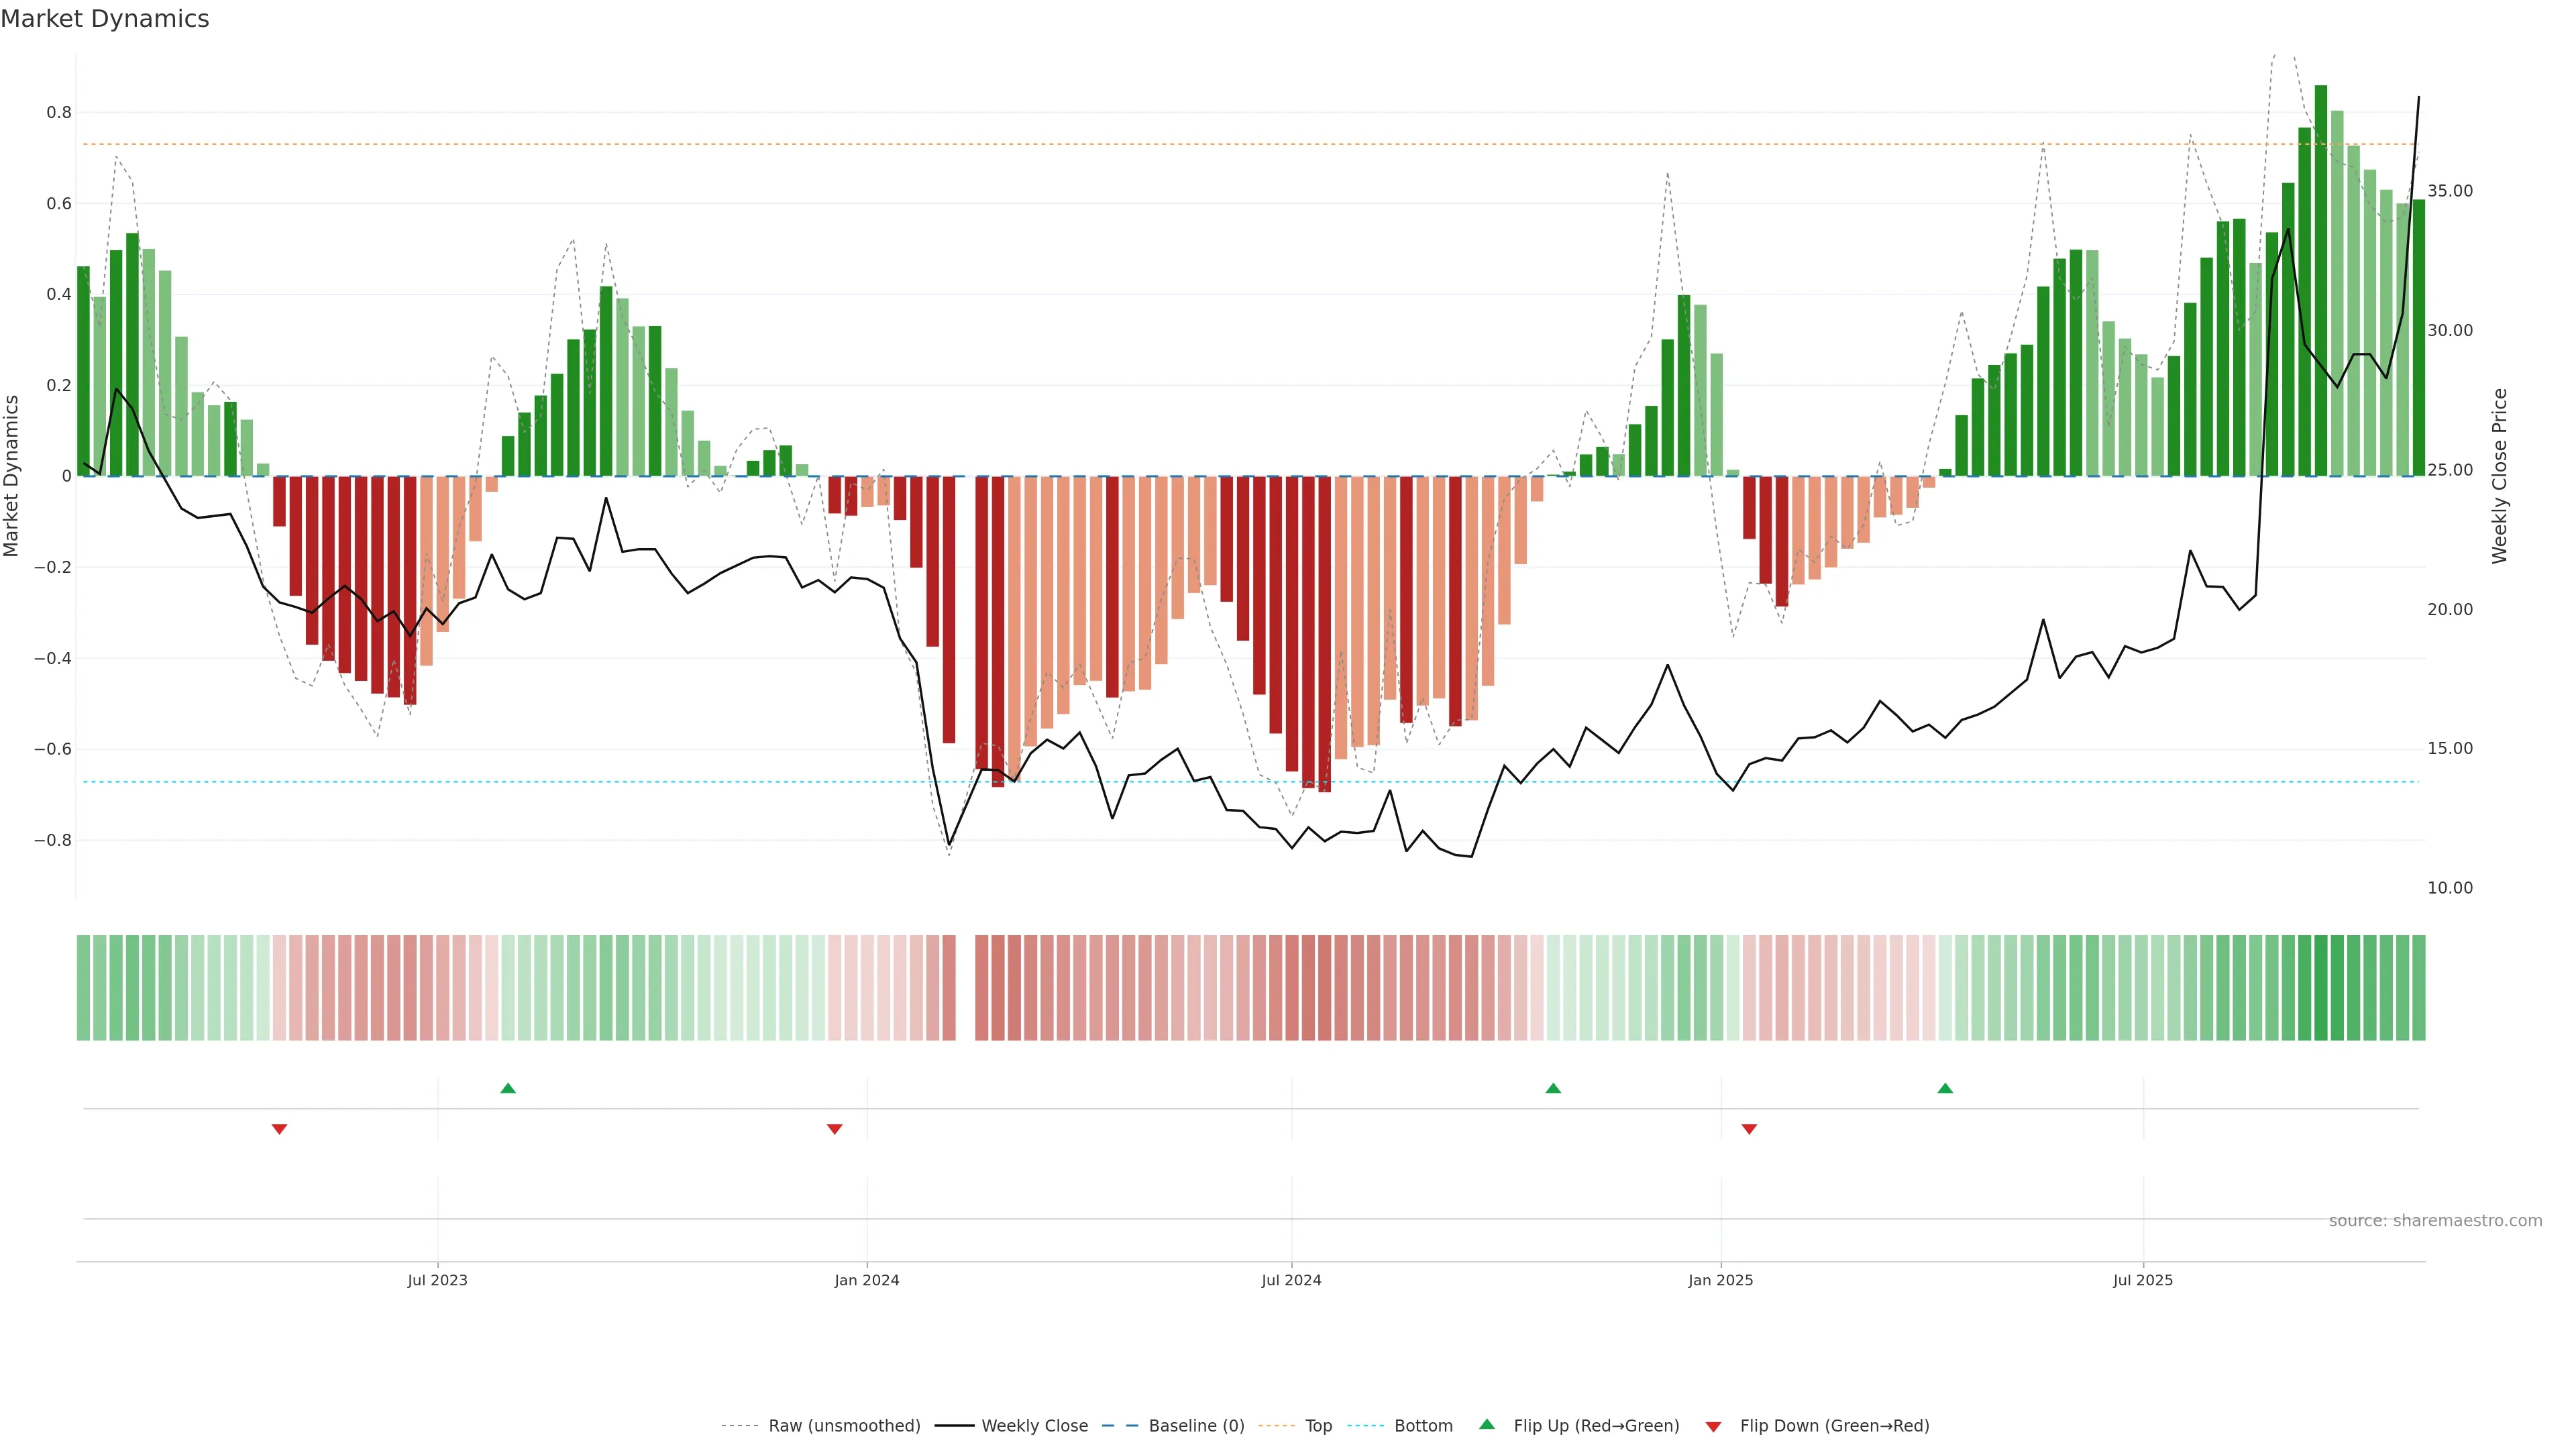Viewport: 2576px width, 1449px height.
Task: Click the Weekly Close Price axis title
Action: coord(2500,476)
